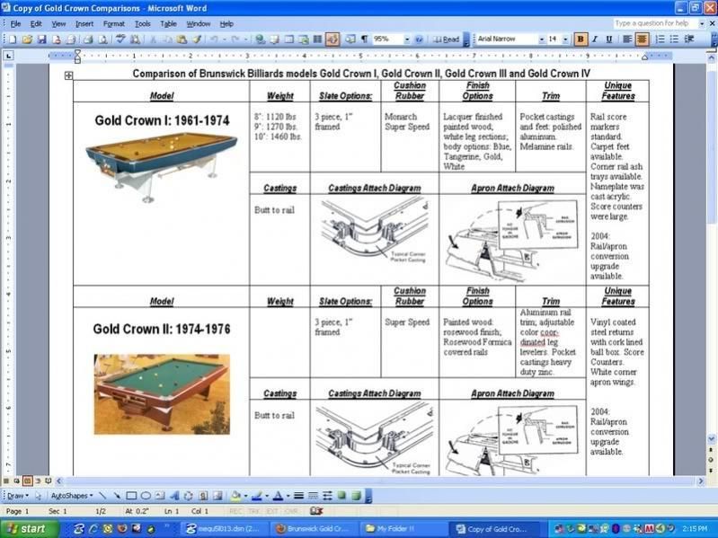Switch to Print Layout view button
This screenshot has height=538, width=718.
click(x=27, y=481)
